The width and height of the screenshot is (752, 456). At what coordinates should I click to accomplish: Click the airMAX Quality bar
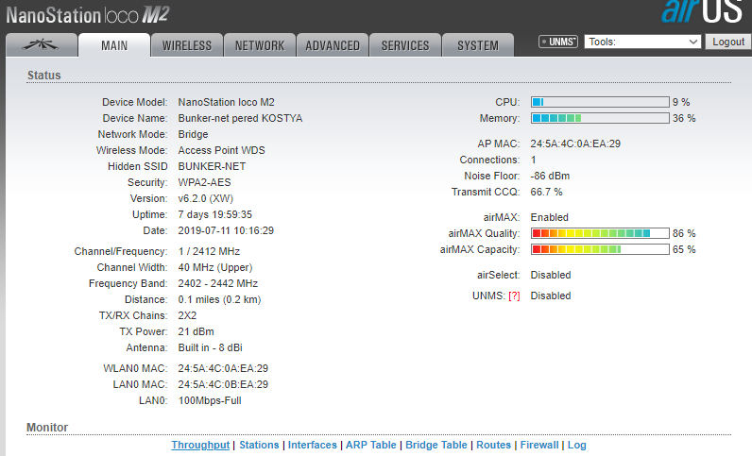point(599,233)
